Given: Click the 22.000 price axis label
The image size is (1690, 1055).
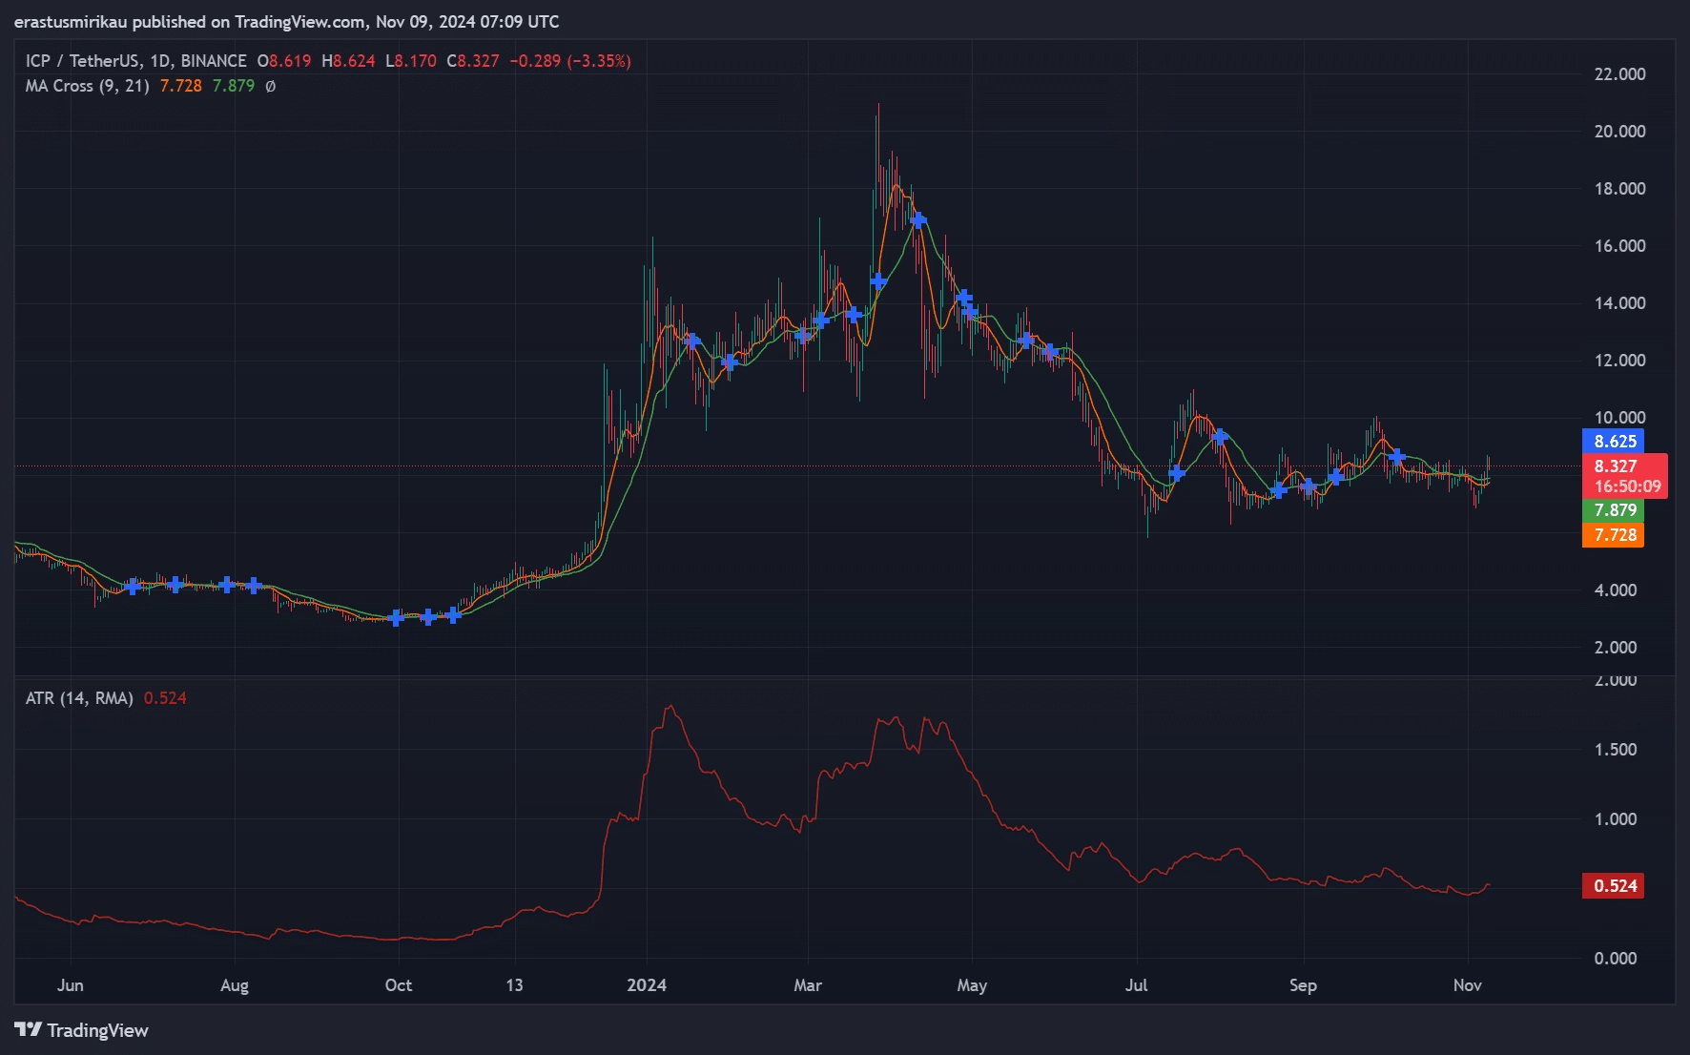Looking at the screenshot, I should pos(1619,74).
